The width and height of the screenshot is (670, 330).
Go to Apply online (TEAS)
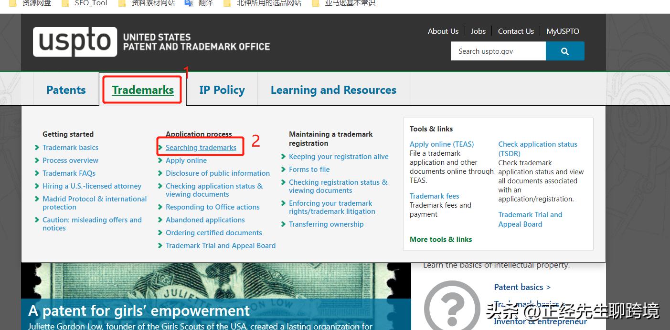point(441,144)
